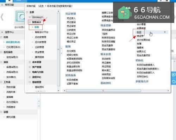176x140 pixels.
Task: Expand the 电商与分销 tree node
Action: [x=30, y=72]
